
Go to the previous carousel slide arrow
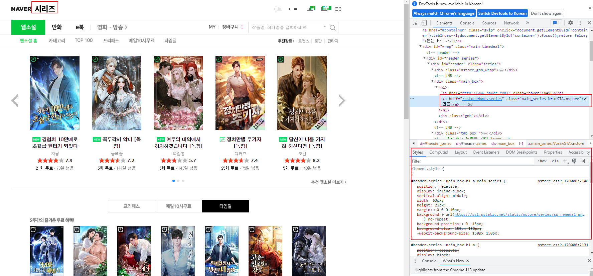(15, 100)
